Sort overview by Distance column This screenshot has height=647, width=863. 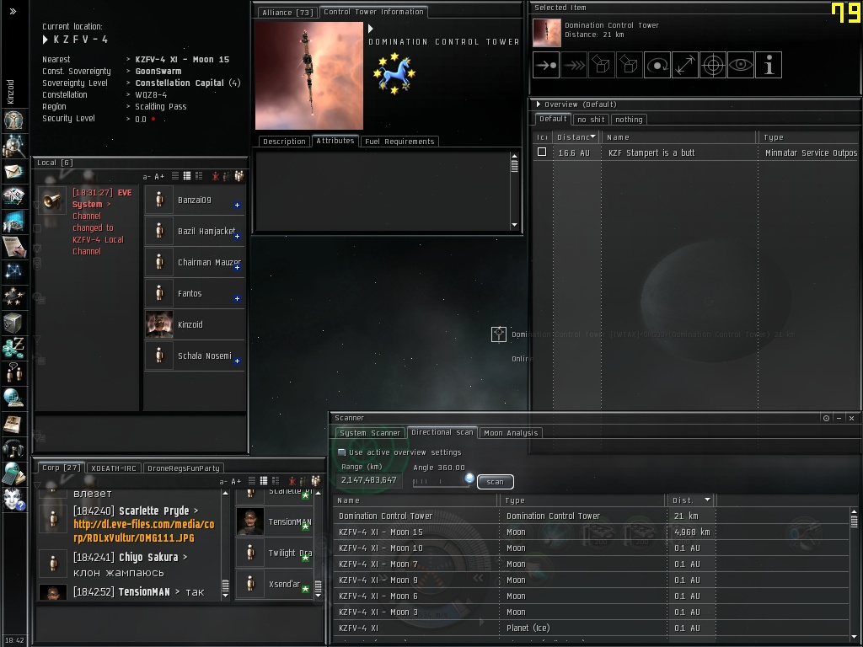coord(576,137)
